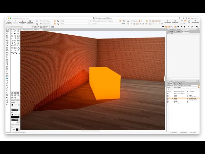Open the Vectorworks home icon in title bar

click(x=184, y=18)
